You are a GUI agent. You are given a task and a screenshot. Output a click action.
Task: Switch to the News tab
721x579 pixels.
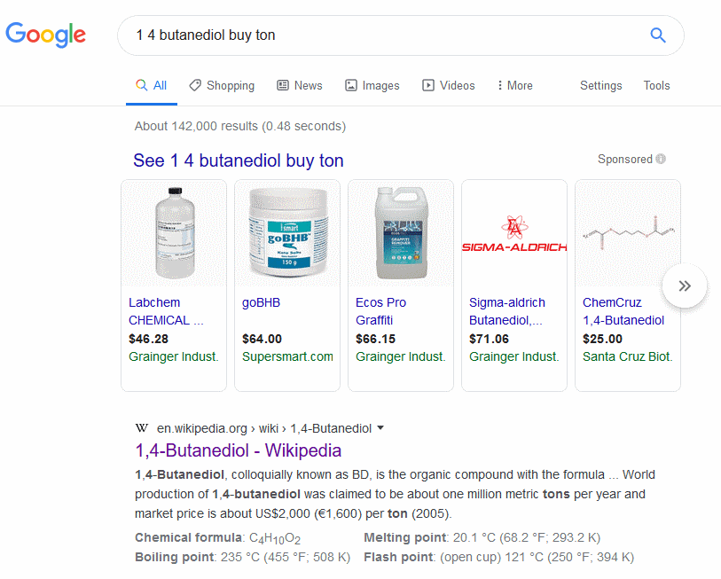300,85
